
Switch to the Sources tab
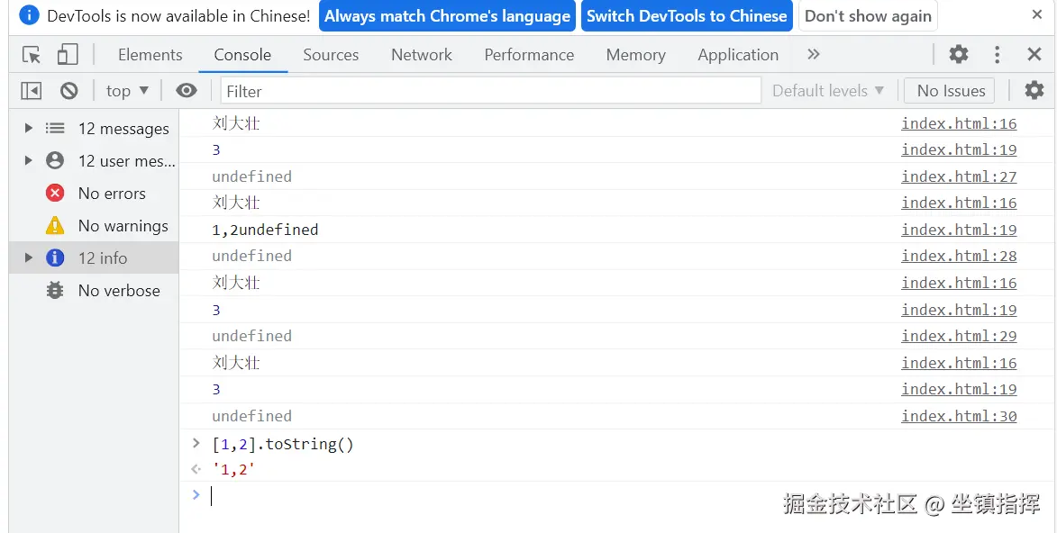pyautogui.click(x=331, y=55)
